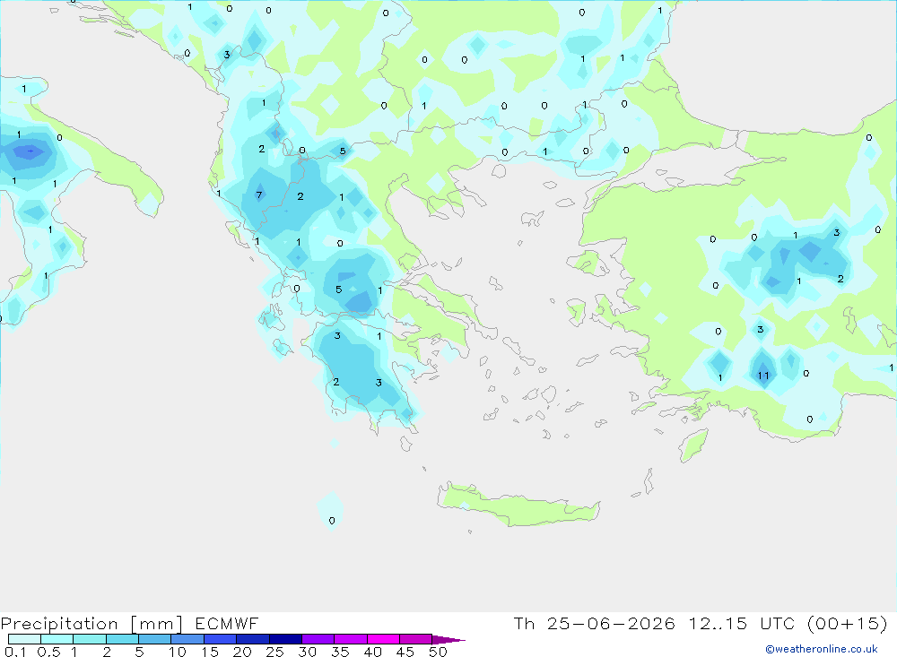This screenshot has width=897, height=657.
Task: Click the precipitation value '7' on map
Action: pyautogui.click(x=259, y=195)
